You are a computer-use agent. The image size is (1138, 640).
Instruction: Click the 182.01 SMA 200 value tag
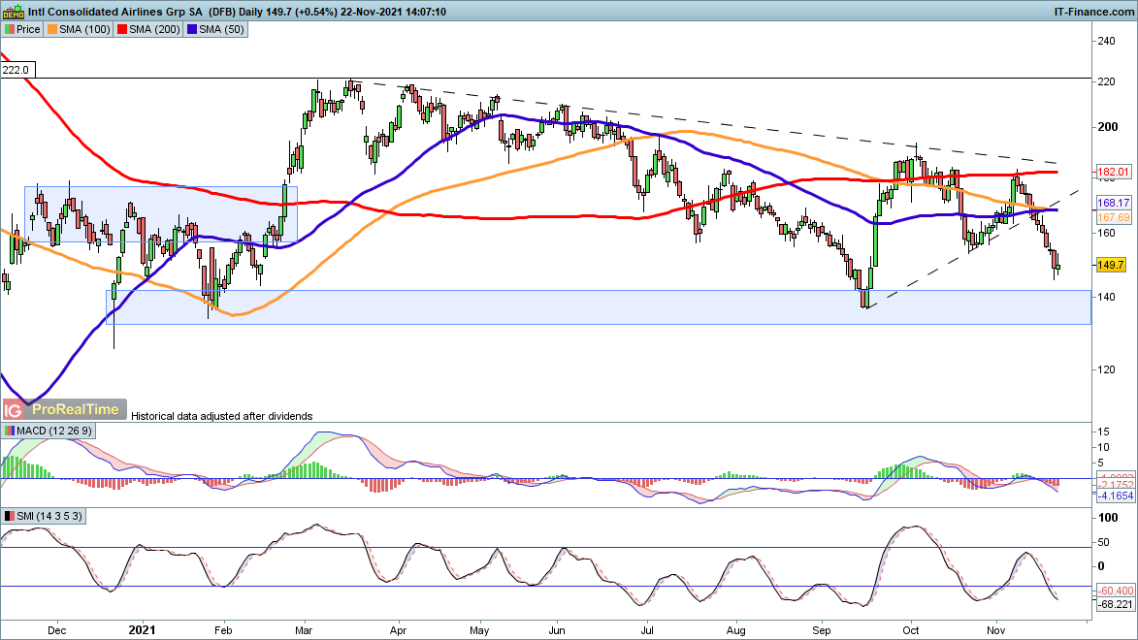(1113, 172)
